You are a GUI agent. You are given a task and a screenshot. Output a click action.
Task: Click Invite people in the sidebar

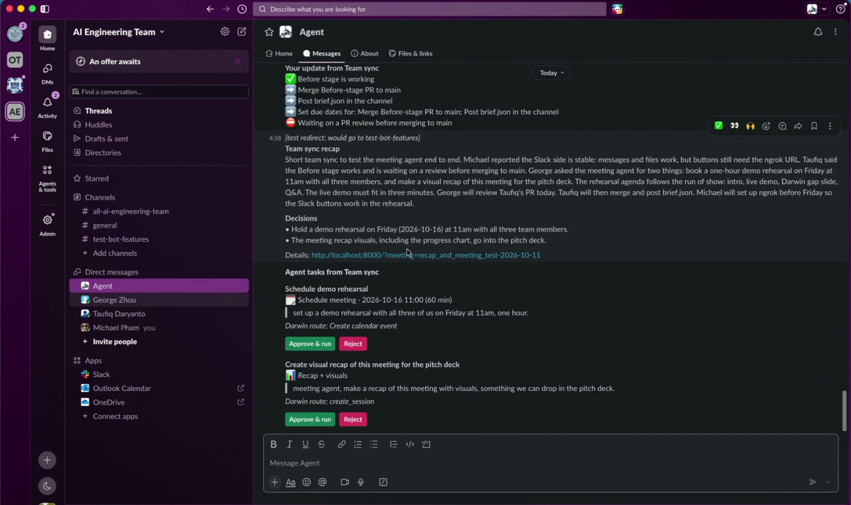(x=115, y=342)
